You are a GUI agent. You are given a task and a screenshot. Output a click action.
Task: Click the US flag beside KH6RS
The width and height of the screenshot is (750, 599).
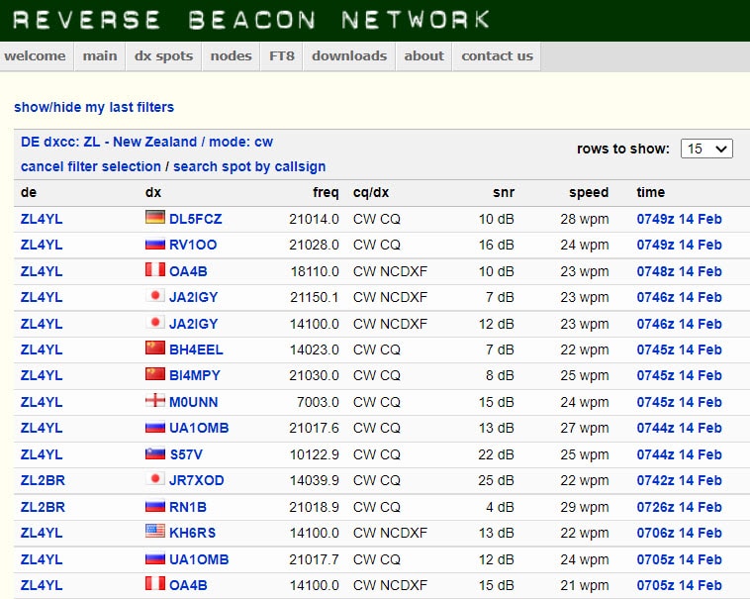pyautogui.click(x=155, y=531)
